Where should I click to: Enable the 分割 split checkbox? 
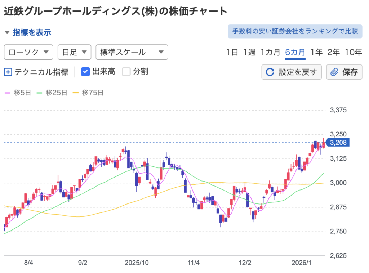126,72
